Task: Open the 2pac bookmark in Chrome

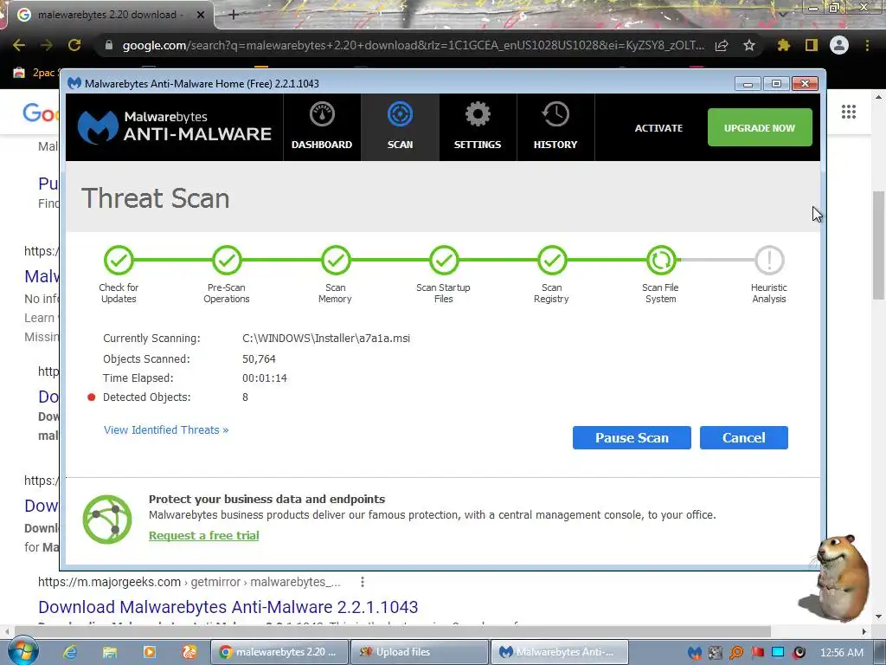Action: click(x=35, y=73)
